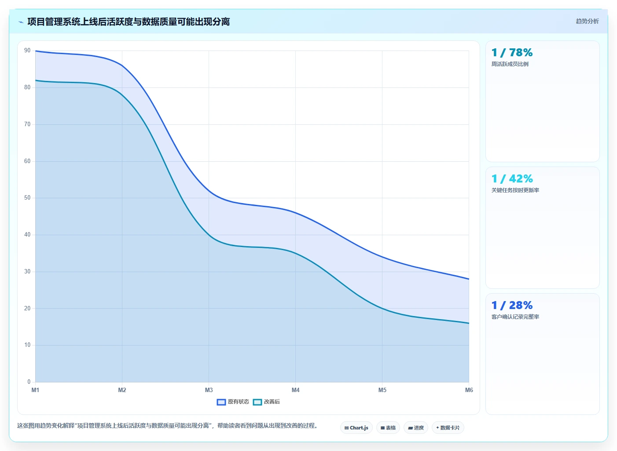The height and width of the screenshot is (451, 617).
Task: Click the 客户确认记录完整率 label
Action: click(x=515, y=317)
